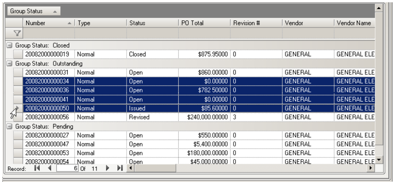Image resolution: width=394 pixels, height=183 pixels.
Task: Select row selector for PO 20082000000031
Action: pos(18,72)
